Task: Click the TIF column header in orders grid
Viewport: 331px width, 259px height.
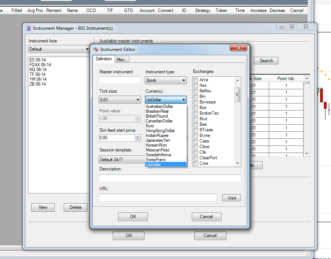Action: pyautogui.click(x=110, y=10)
